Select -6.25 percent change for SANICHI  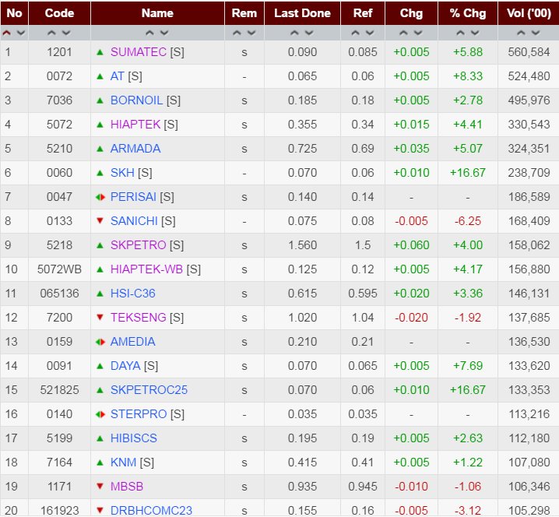[x=468, y=221]
